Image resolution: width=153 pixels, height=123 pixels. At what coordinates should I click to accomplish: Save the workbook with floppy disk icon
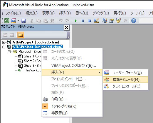[23, 21]
